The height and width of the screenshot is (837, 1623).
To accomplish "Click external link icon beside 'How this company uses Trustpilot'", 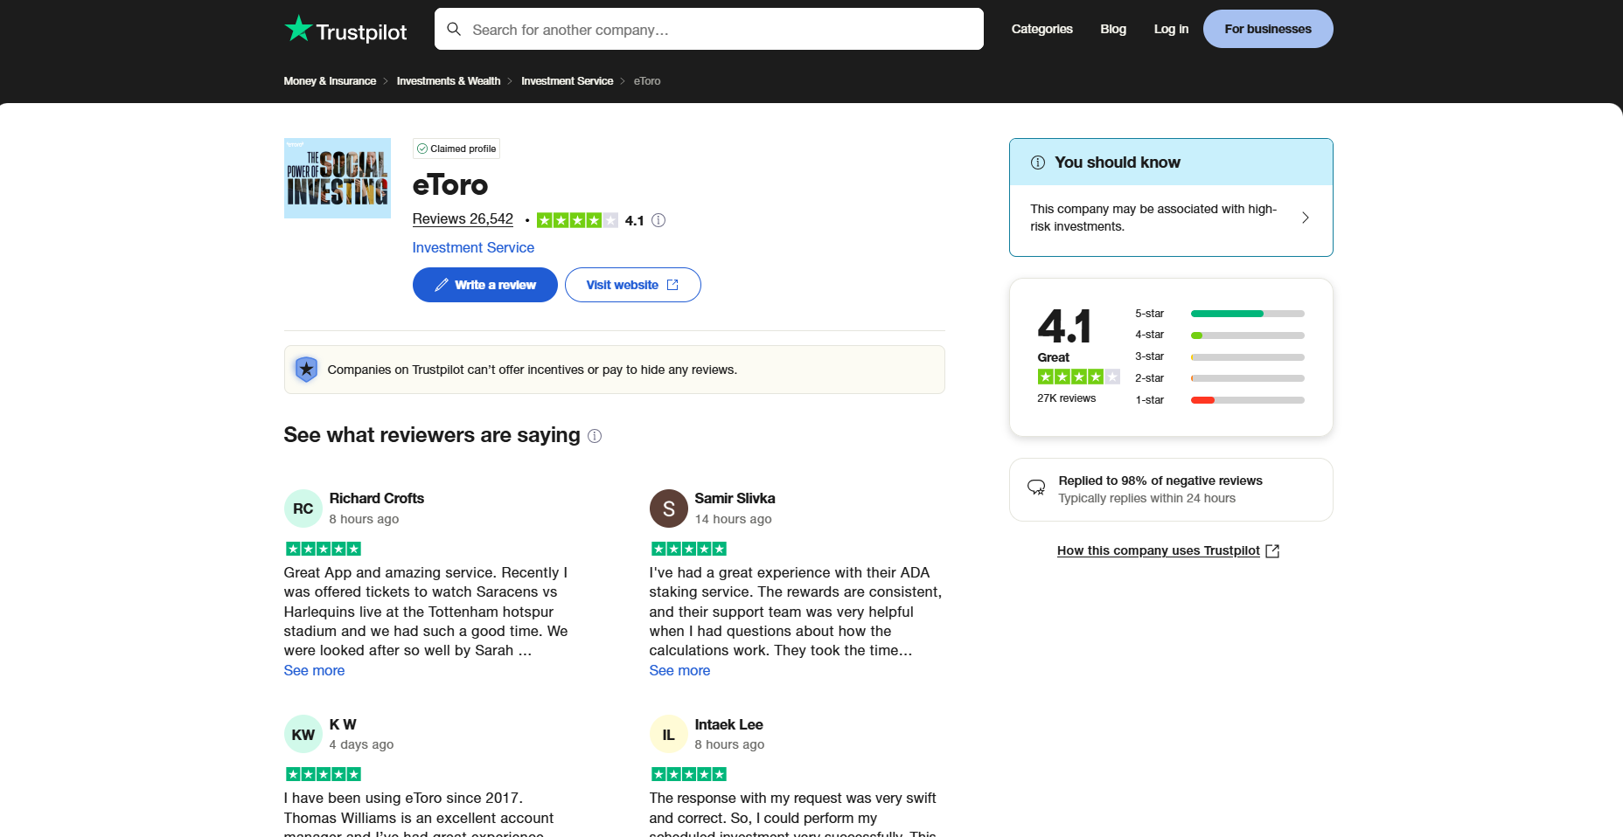I will pyautogui.click(x=1272, y=551).
